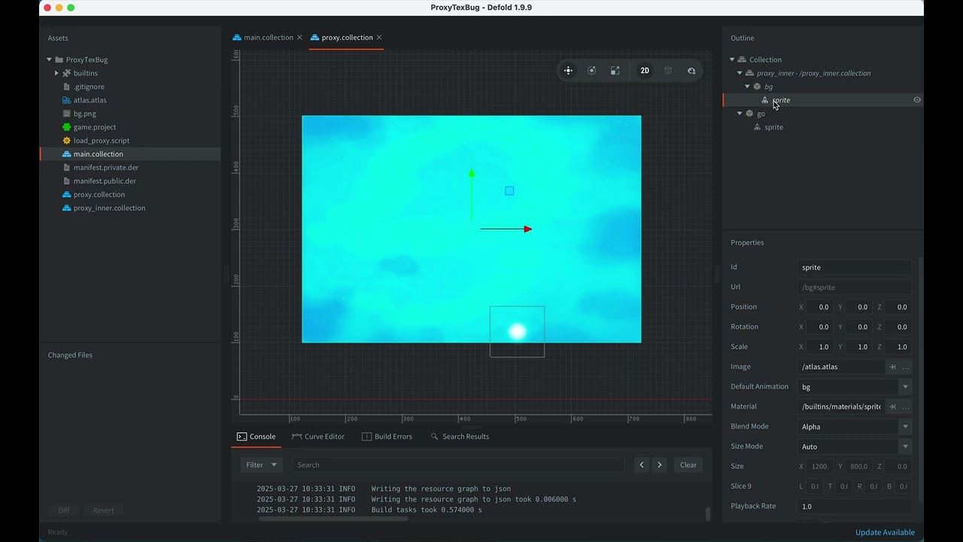This screenshot has height=542, width=963.
Task: Browse for Image resource ellipsis button
Action: coord(906,367)
